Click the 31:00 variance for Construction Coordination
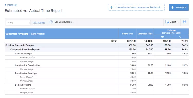 point(168,65)
